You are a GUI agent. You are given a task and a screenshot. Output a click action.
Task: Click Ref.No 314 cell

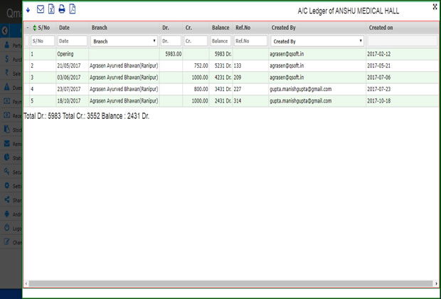[250, 101]
